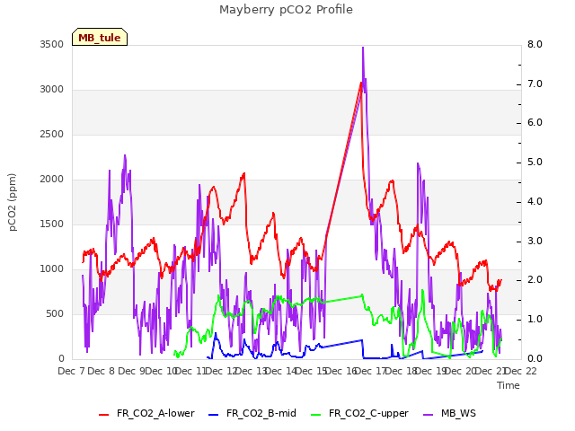Click the 1000 left axis tick label
Image resolution: width=575 pixels, height=431 pixels.
(x=52, y=269)
